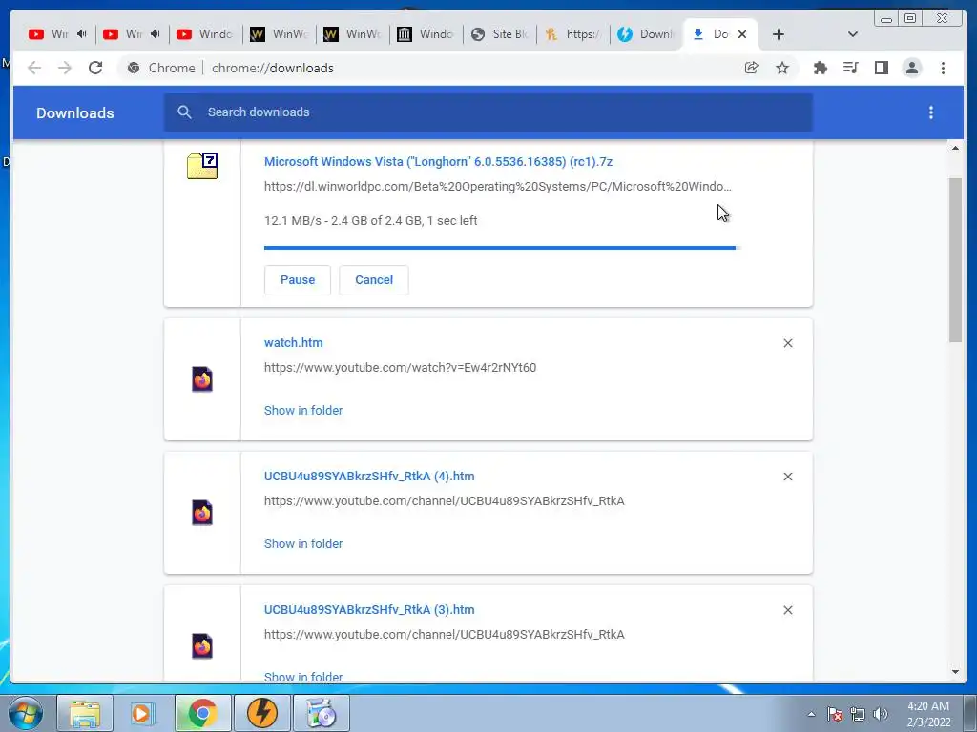Image resolution: width=977 pixels, height=732 pixels.
Task: Open Windows Media Player from taskbar
Action: tap(143, 713)
